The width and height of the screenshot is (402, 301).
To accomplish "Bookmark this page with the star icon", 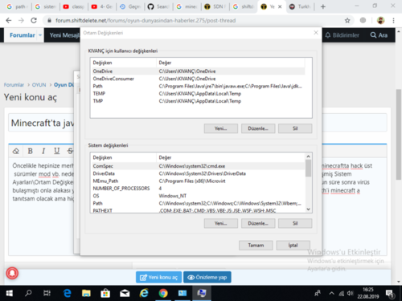I will tap(347, 21).
